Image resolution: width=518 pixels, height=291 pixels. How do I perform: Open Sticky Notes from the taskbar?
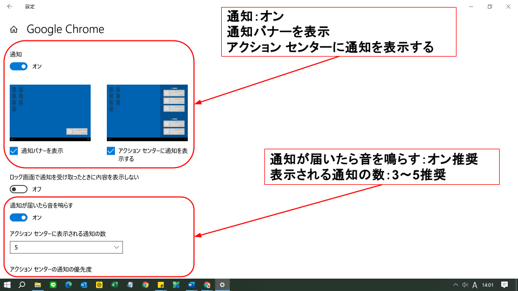point(161,285)
